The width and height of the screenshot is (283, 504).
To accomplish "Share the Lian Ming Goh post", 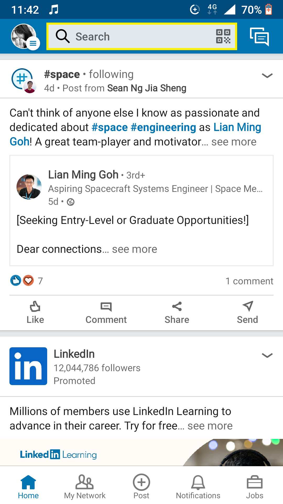I will 177,312.
